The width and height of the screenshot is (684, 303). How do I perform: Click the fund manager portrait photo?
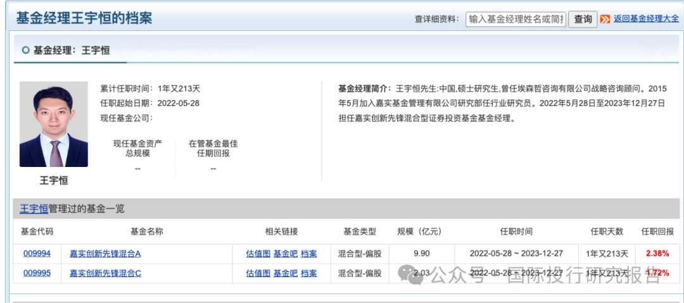coord(54,124)
